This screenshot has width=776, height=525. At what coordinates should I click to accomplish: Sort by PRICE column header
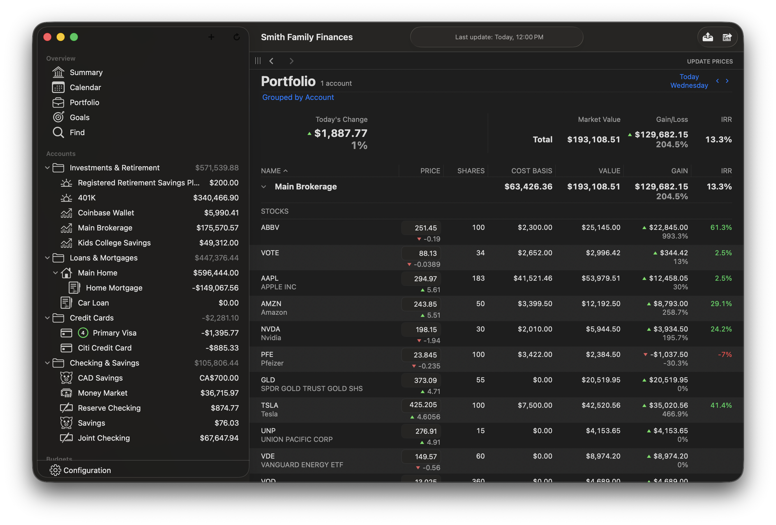pos(430,171)
